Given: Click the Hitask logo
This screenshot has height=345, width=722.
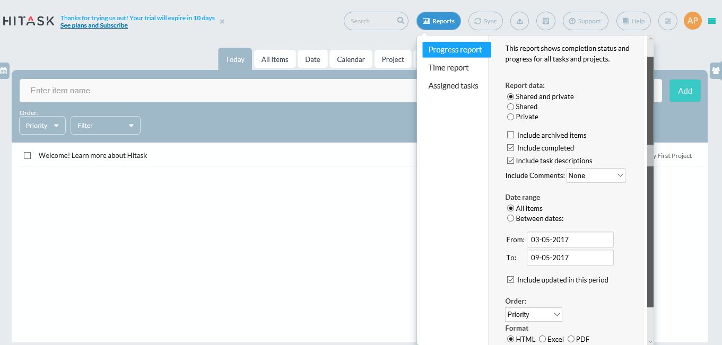Looking at the screenshot, I should coord(28,21).
